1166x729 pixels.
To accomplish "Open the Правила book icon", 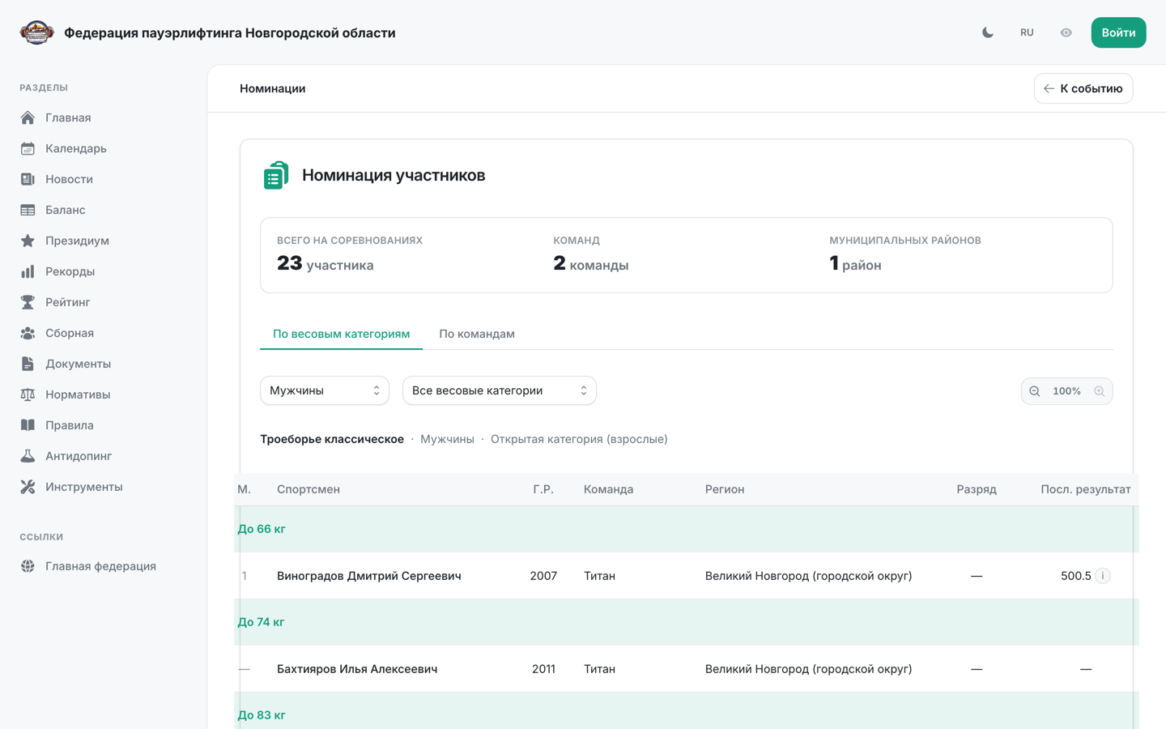I will [x=28, y=425].
